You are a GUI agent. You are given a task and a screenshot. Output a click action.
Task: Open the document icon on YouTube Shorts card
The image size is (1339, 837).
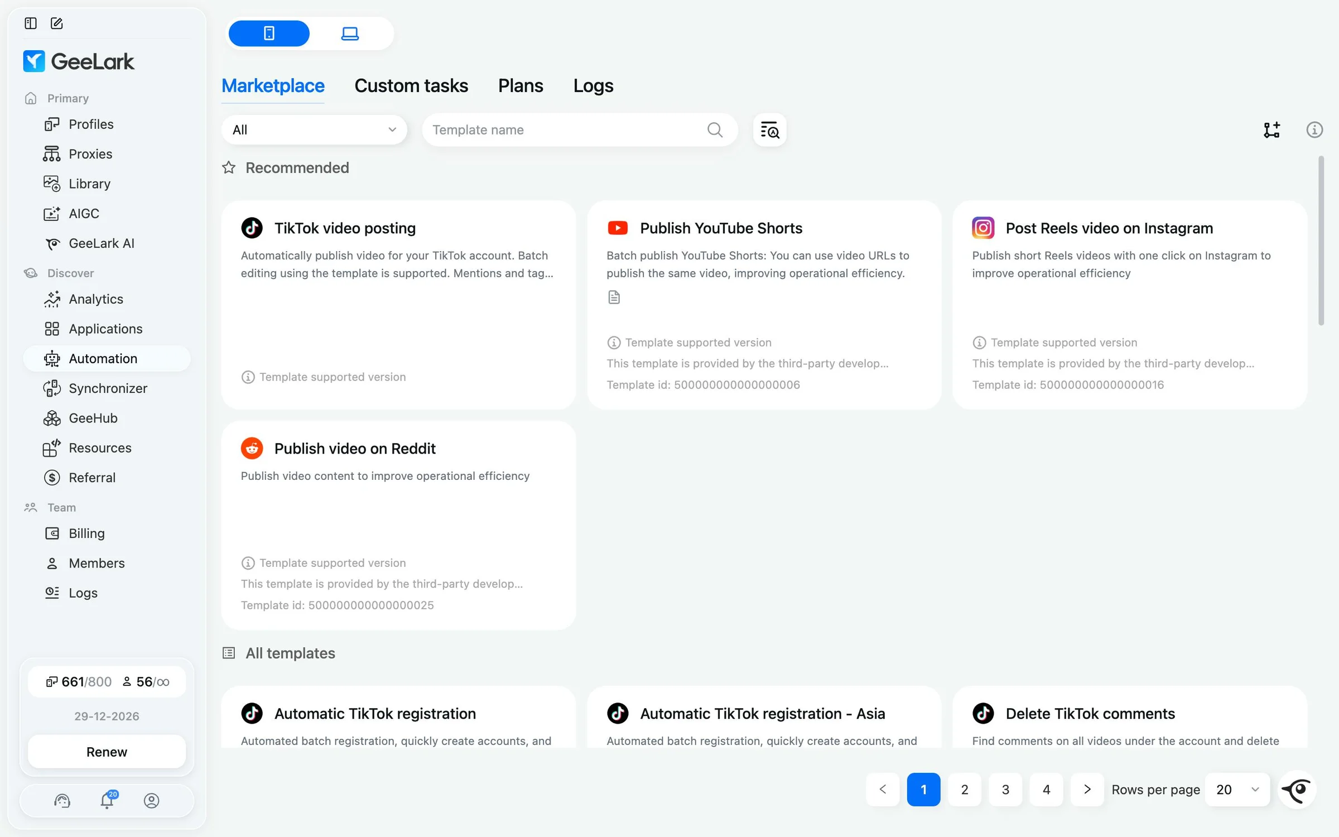pos(614,297)
